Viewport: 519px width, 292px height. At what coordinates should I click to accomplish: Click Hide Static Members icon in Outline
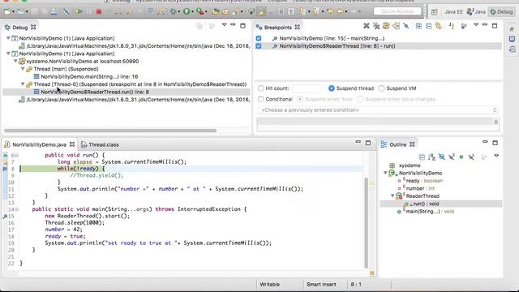click(452, 157)
